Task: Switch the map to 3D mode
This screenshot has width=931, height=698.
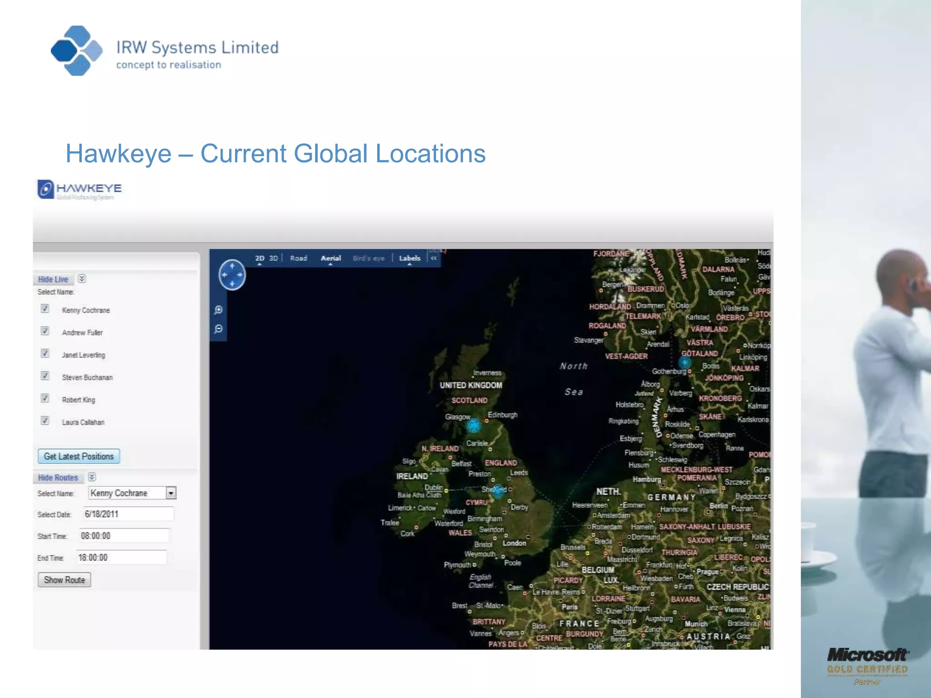Action: [x=273, y=258]
